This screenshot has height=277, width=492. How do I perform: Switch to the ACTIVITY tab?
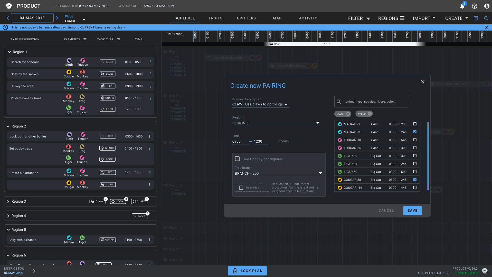(x=308, y=18)
